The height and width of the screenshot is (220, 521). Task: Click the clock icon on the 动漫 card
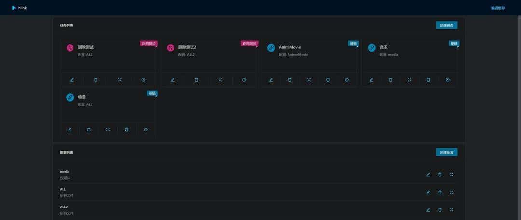[x=146, y=130]
